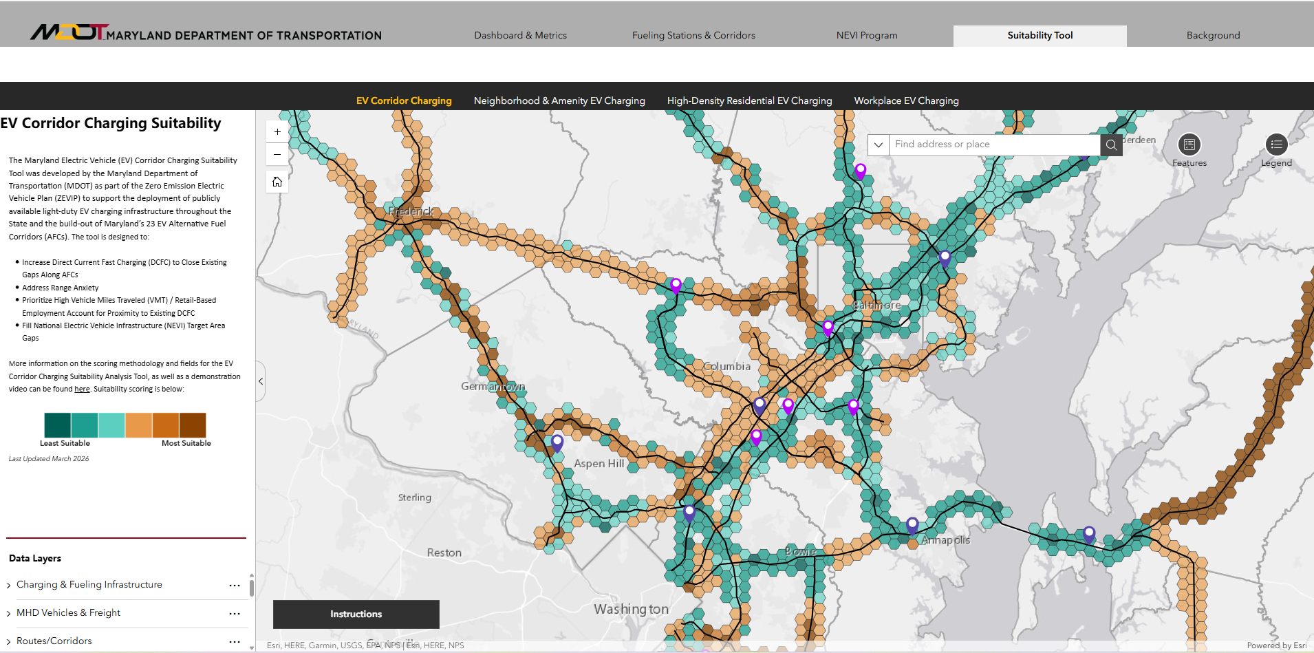The height and width of the screenshot is (653, 1314).
Task: Select the blue pin south of Columbia
Action: [x=760, y=406]
